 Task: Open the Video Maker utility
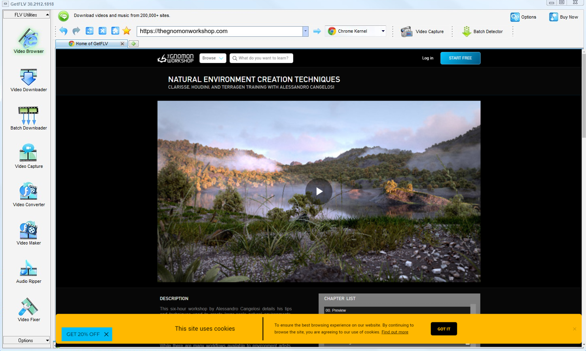pyautogui.click(x=29, y=233)
